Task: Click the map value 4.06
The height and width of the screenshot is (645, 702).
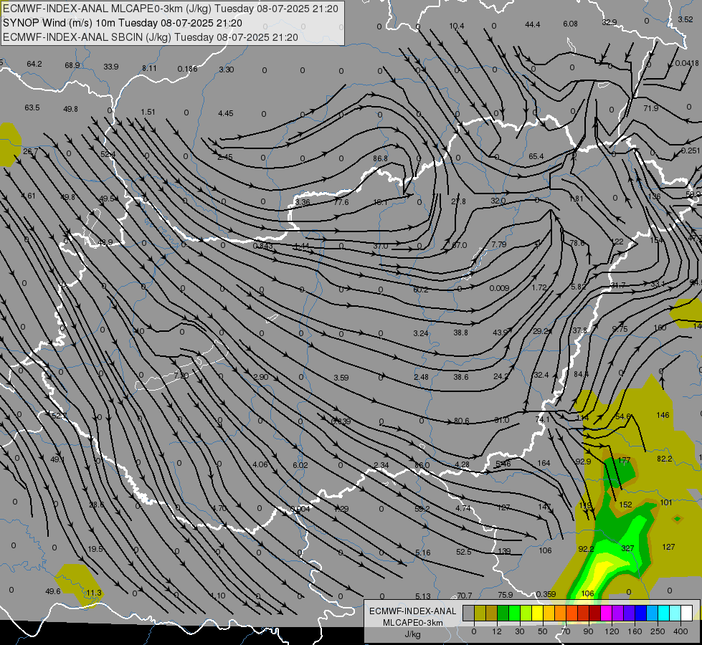Action: [260, 464]
